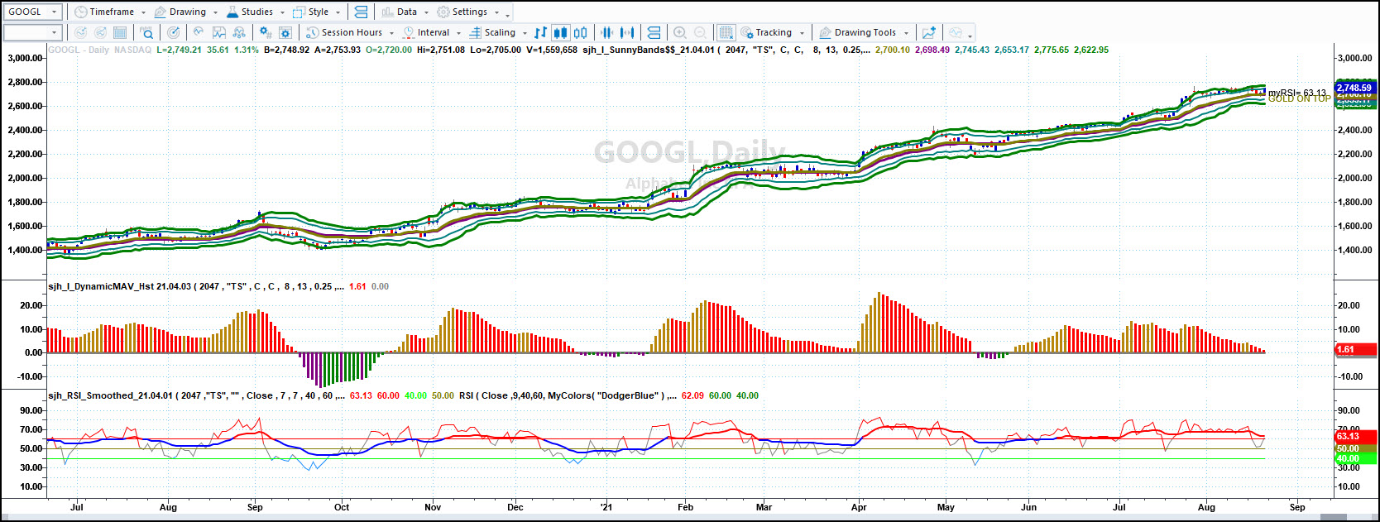The image size is (1380, 522).
Task: Click the Scaling button
Action: click(x=492, y=32)
